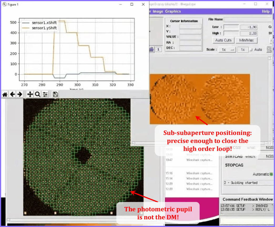Open the Help menu

pos(266,11)
